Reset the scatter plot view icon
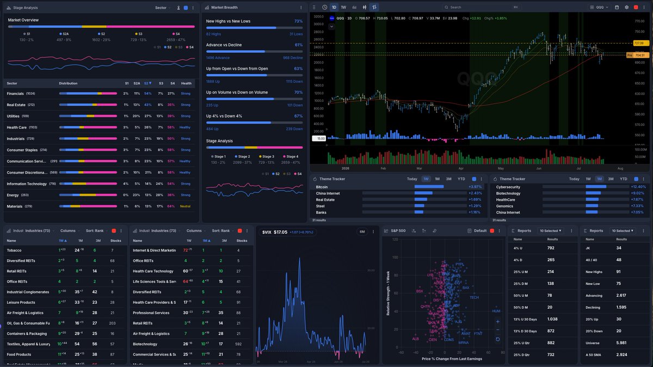The height and width of the screenshot is (367, 653). pyautogui.click(x=497, y=339)
